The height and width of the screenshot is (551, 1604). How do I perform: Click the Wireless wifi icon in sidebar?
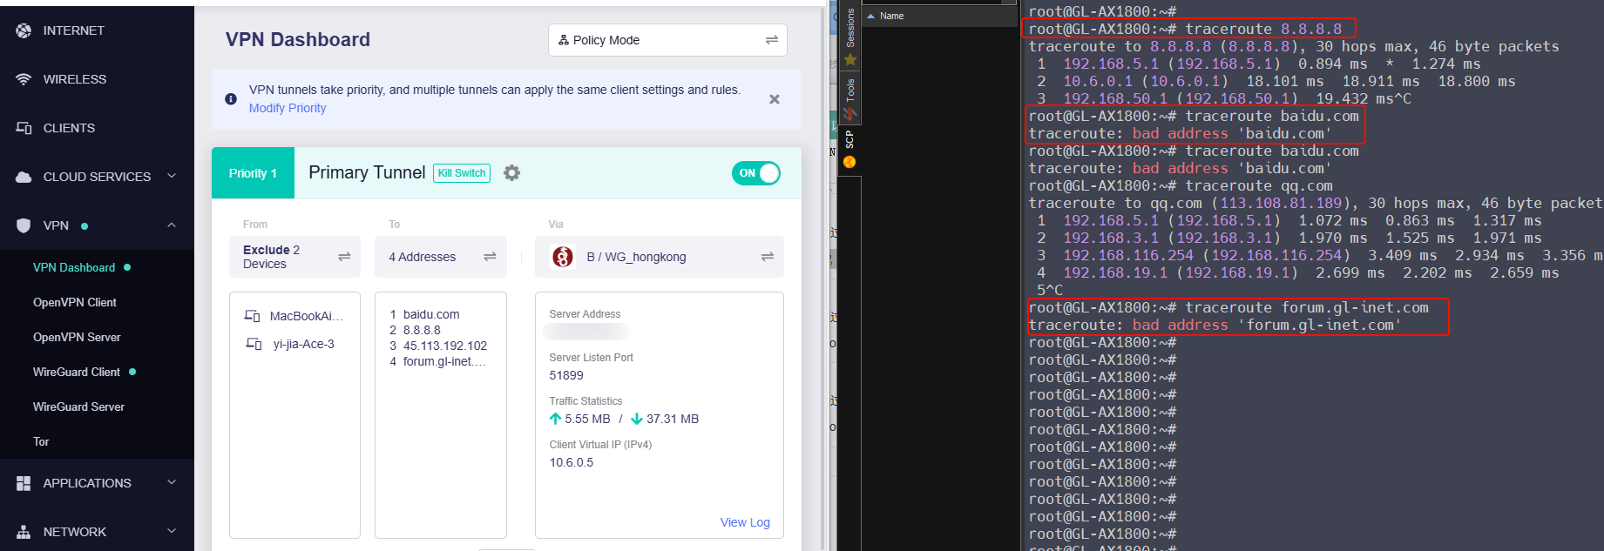click(24, 79)
